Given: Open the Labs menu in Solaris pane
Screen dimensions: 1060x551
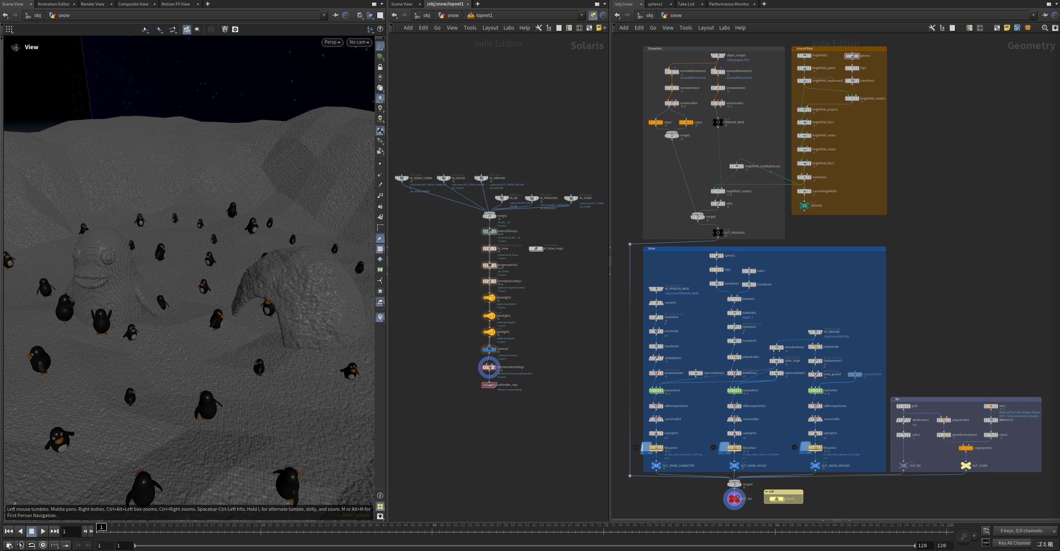Looking at the screenshot, I should click(x=509, y=28).
